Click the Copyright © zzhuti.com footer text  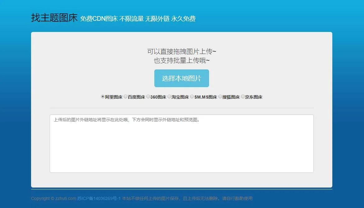click(x=53, y=198)
